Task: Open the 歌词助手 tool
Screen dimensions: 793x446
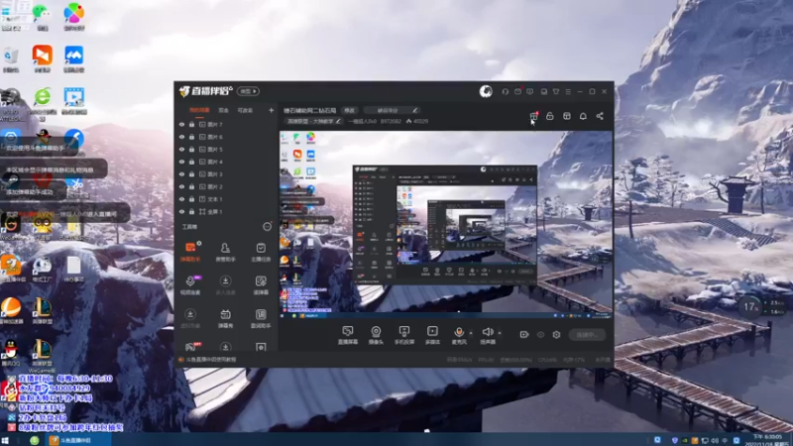Action: point(261,318)
